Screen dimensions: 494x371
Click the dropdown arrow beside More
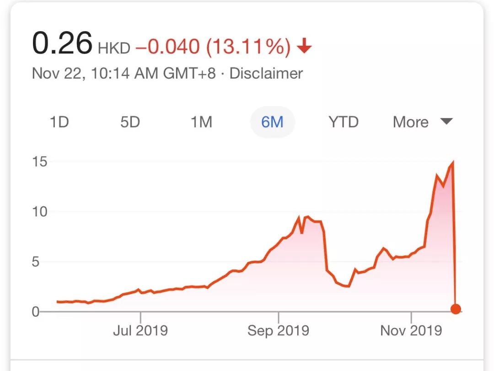[x=446, y=121]
